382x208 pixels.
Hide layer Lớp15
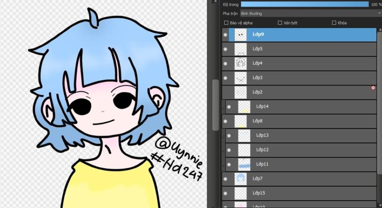(225, 193)
